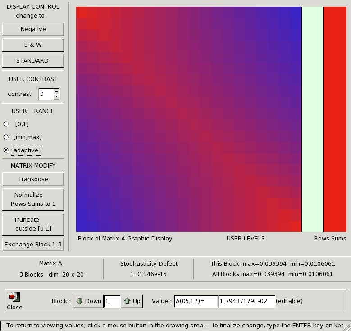Click the contrast value field
The width and height of the screenshot is (351, 331).
46,94
